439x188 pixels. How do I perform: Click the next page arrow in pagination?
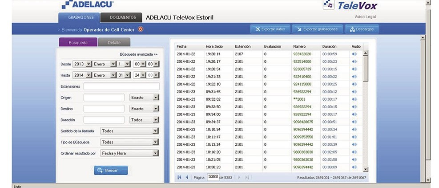coord(239,177)
